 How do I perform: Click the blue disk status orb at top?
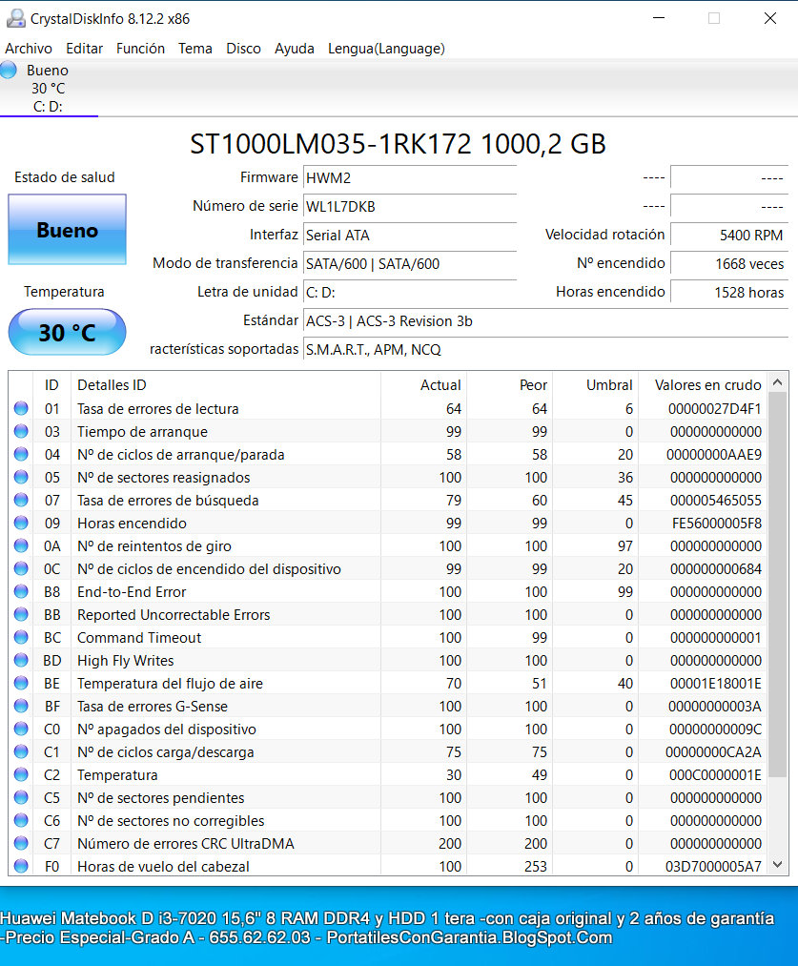pos(9,70)
